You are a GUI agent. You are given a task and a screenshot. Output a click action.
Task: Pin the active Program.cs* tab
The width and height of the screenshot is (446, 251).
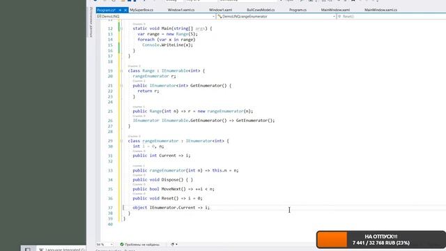(x=120, y=10)
